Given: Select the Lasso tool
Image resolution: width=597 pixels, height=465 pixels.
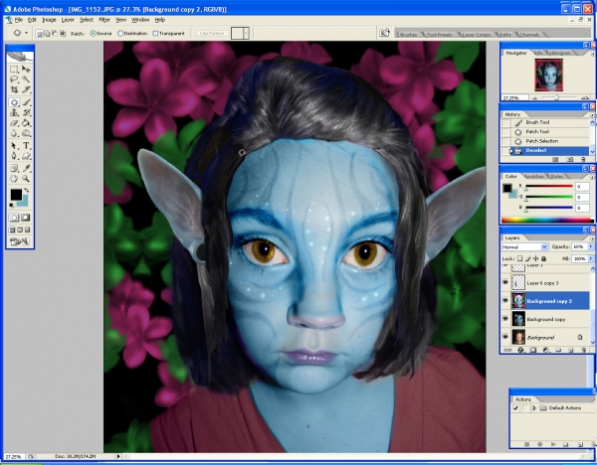Looking at the screenshot, I should (14, 79).
